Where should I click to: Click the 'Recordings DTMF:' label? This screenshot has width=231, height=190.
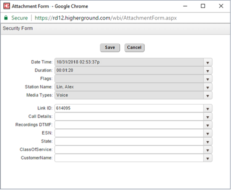[34, 124]
